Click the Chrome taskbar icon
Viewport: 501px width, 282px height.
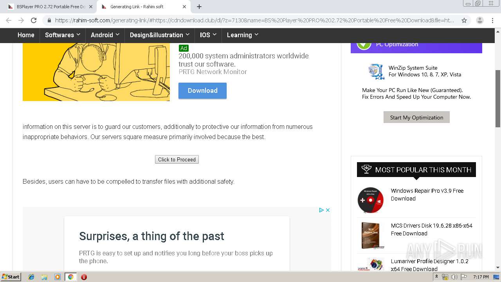[x=70, y=277]
